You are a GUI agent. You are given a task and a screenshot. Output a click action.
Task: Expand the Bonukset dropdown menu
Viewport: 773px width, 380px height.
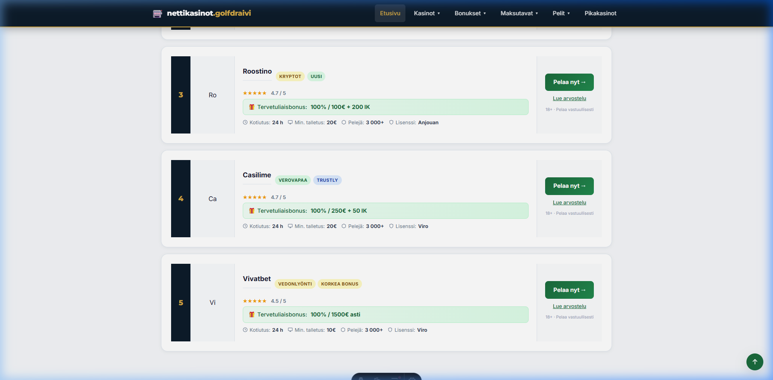point(470,13)
